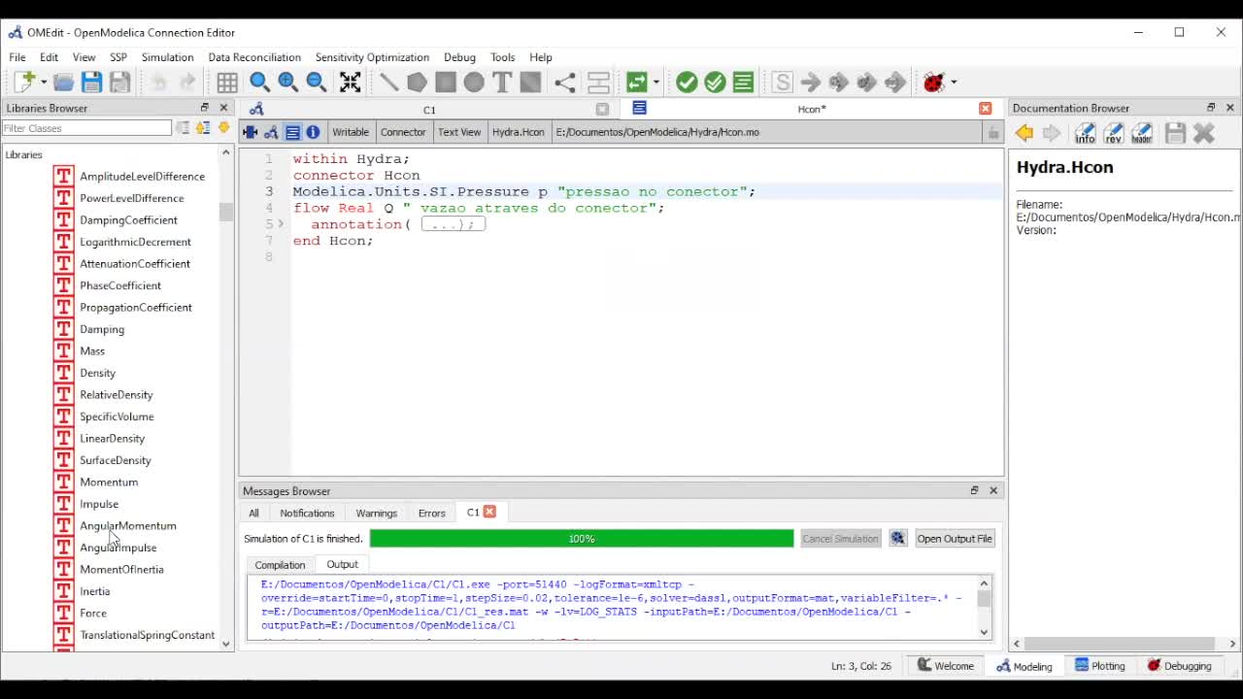Select the Bitmap shape tool
The height and width of the screenshot is (699, 1243).
coord(530,83)
